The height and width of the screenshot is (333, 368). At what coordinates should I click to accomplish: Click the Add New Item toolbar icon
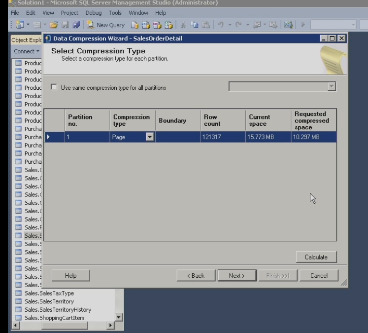(x=37, y=25)
